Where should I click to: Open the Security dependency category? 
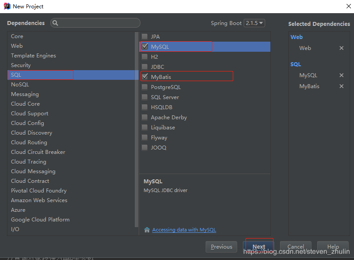(22, 65)
